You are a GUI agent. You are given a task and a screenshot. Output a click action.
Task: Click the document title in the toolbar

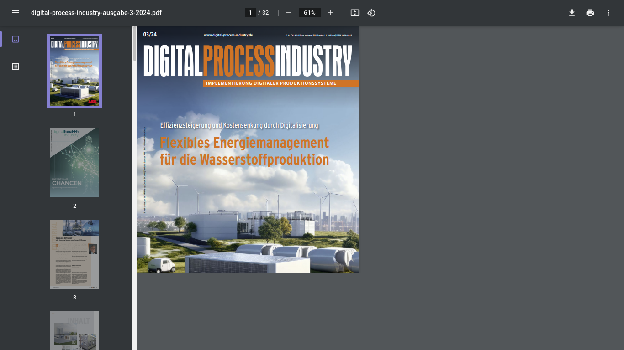(96, 13)
